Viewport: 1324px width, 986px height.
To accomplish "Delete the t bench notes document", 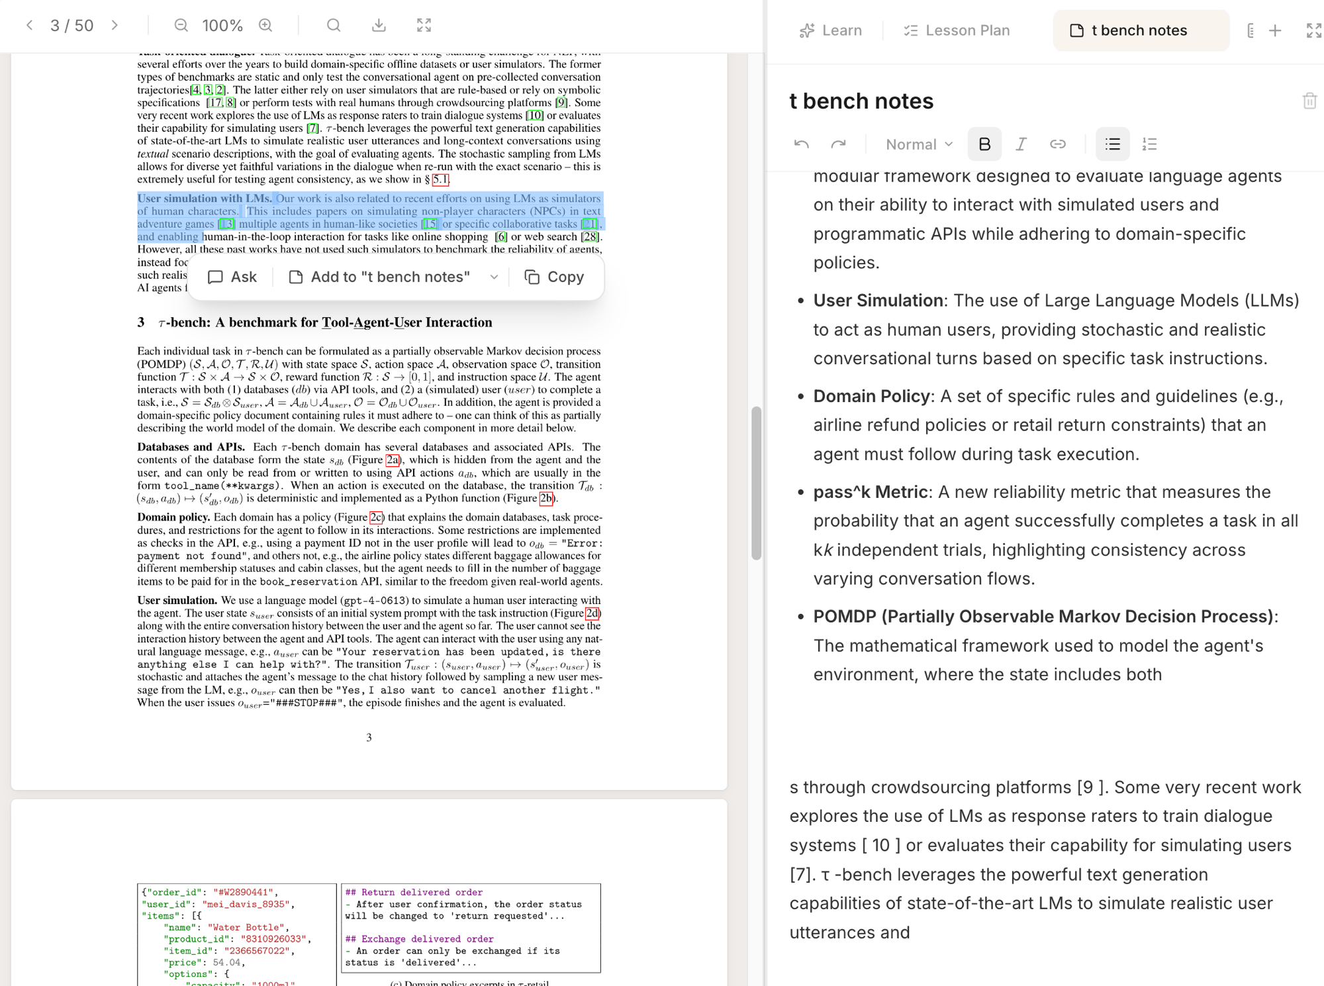I will tap(1309, 101).
